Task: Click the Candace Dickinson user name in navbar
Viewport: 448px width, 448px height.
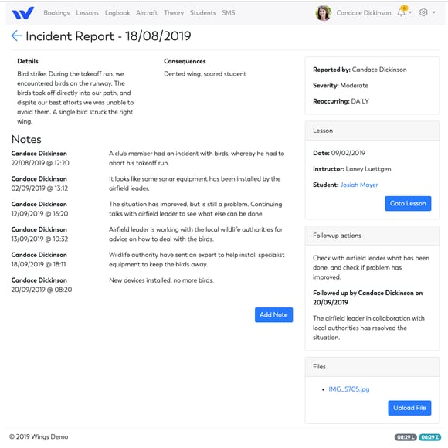Action: [364, 13]
